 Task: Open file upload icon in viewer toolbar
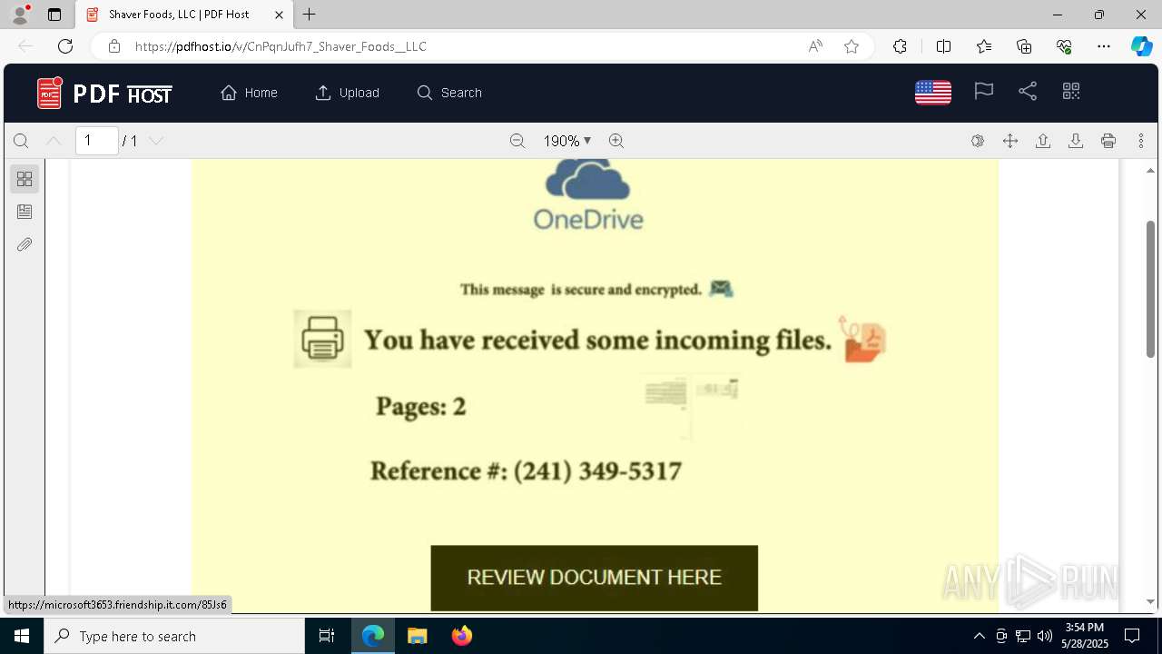1043,141
